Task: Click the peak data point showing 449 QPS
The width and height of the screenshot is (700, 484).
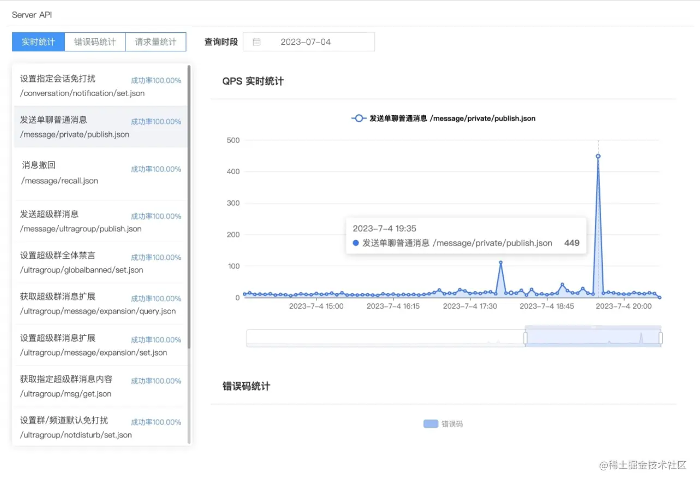Action: pos(598,156)
